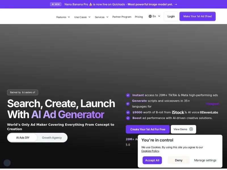Click the iStock logo
This screenshot has height=170, width=227.
point(178,112)
